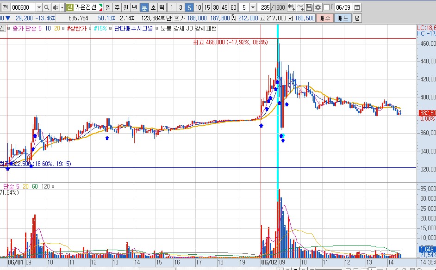Click the 06/02 date marker on time axis
The width and height of the screenshot is (436, 270).
coord(269,262)
